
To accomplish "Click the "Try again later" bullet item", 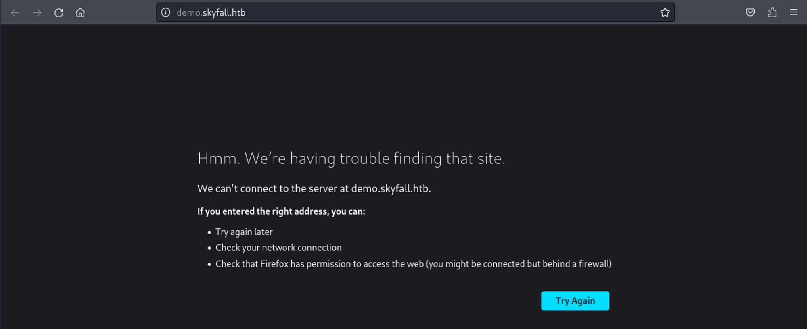I will (x=244, y=232).
